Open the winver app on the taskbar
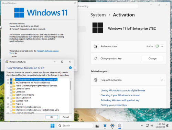172x130 pixels. point(105,126)
